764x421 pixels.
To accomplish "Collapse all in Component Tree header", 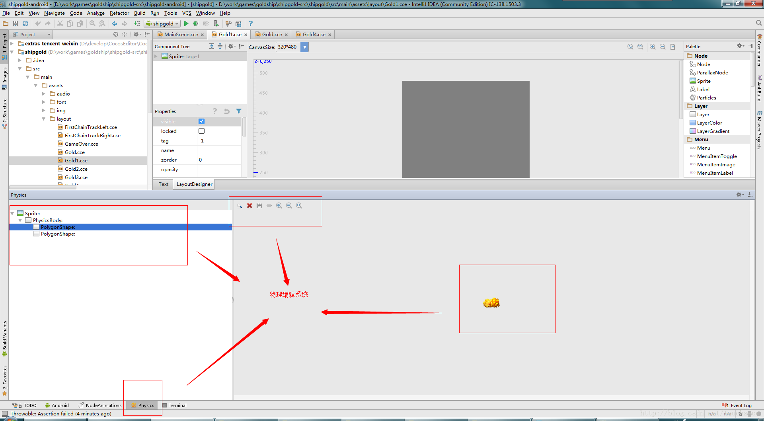I will tap(220, 46).
